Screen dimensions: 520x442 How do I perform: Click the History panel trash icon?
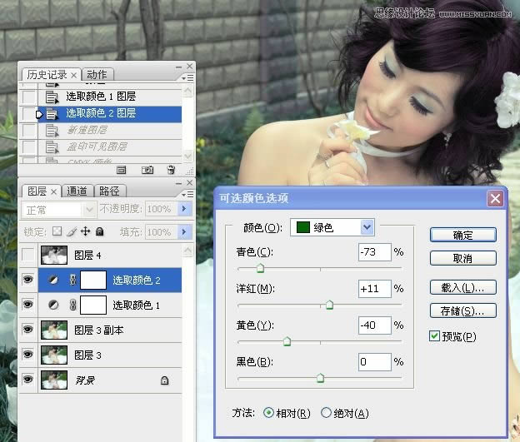170,170
